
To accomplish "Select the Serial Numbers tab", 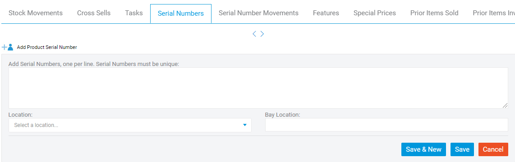I will click(181, 13).
